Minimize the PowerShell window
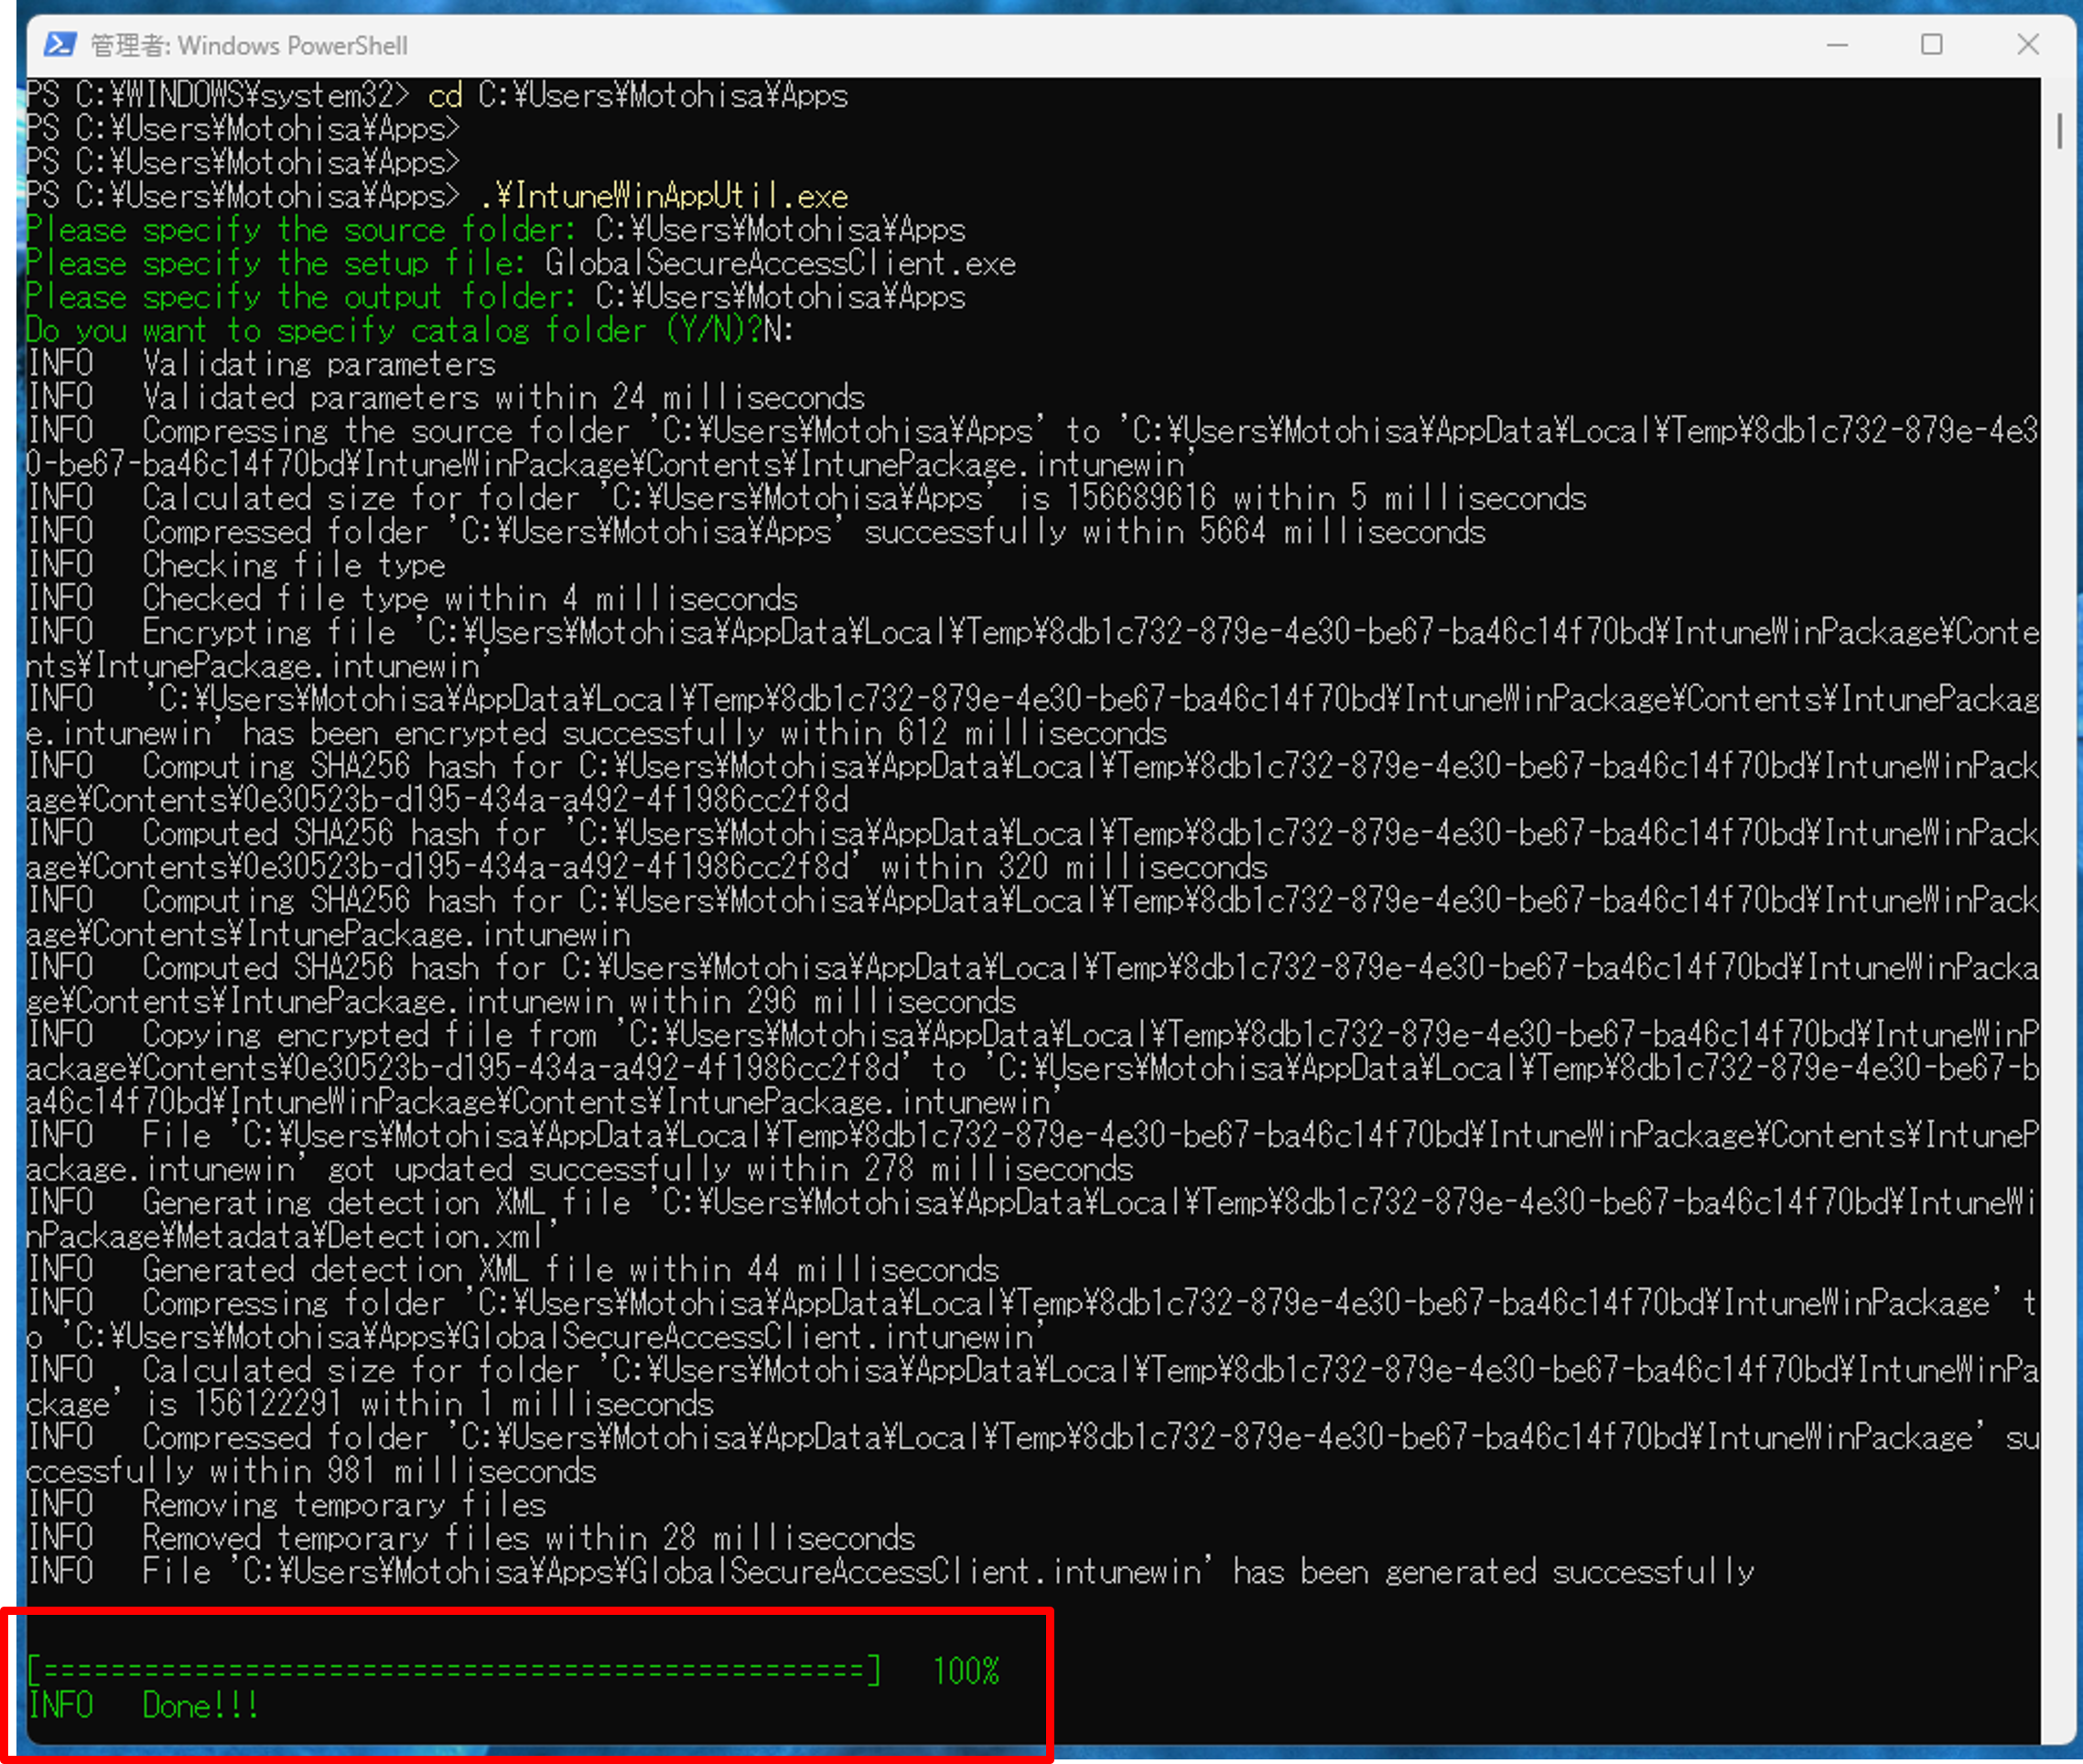 [x=1837, y=45]
